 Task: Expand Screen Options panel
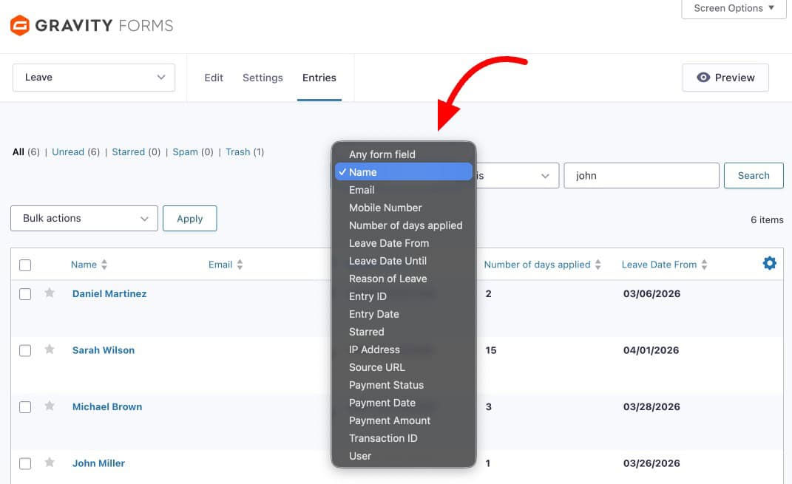click(734, 8)
